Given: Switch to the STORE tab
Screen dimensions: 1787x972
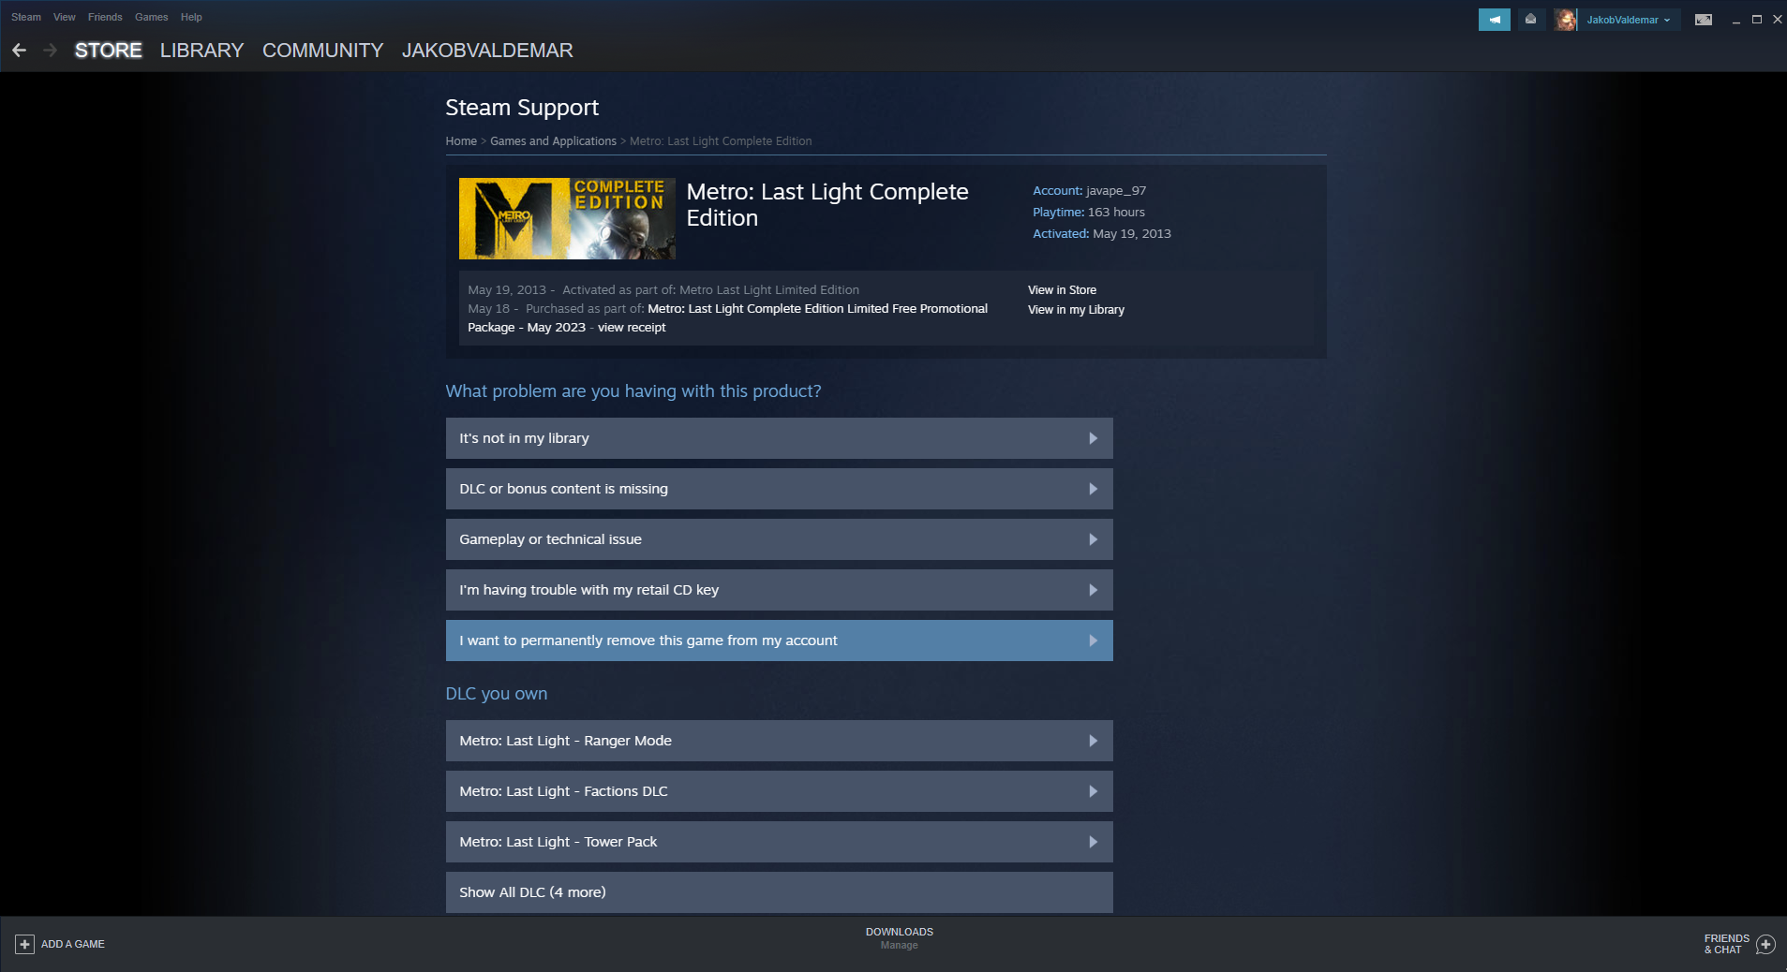Looking at the screenshot, I should coord(109,51).
